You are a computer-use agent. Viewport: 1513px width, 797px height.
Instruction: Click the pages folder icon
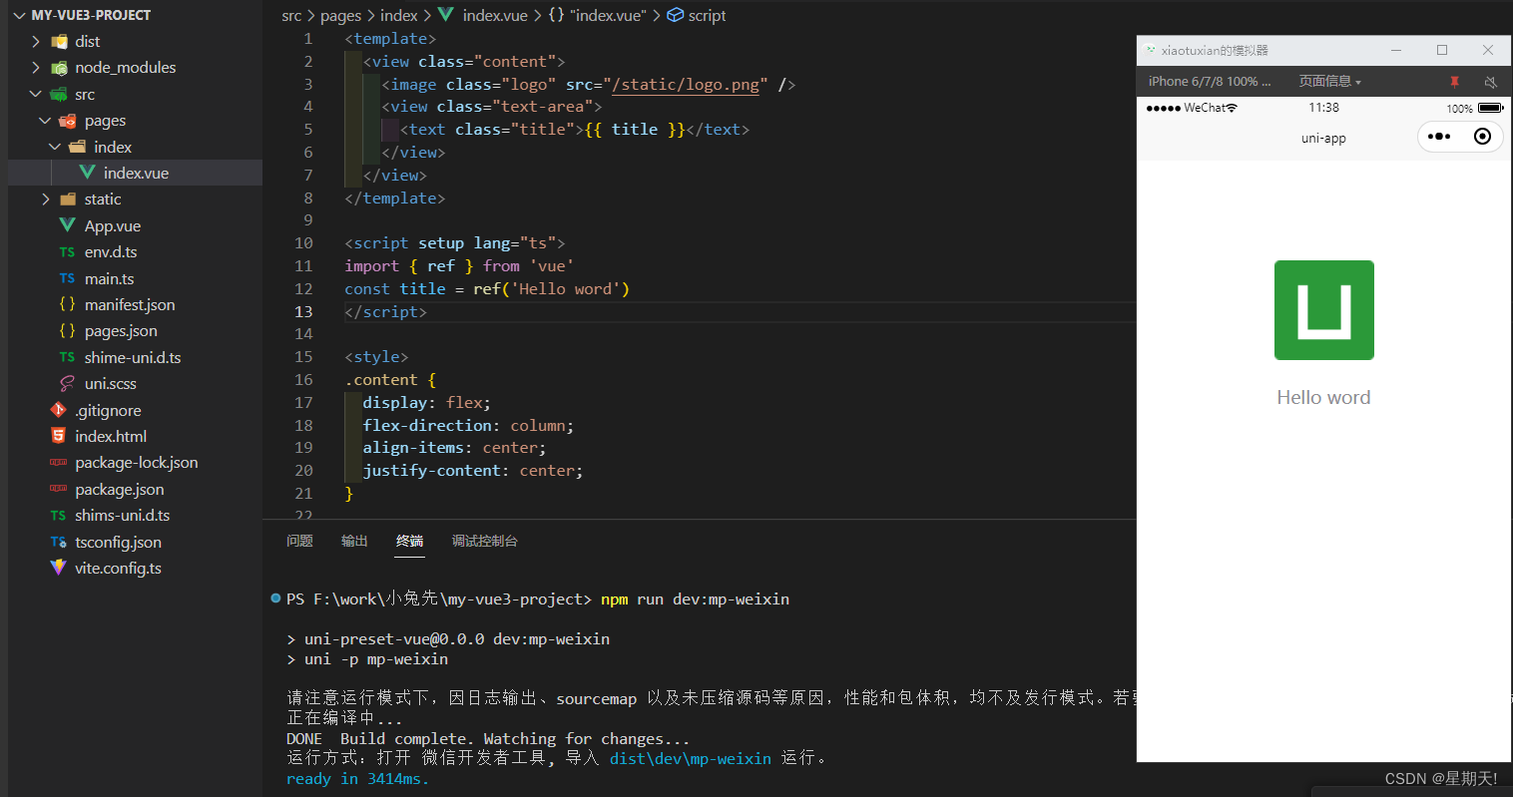pos(68,121)
